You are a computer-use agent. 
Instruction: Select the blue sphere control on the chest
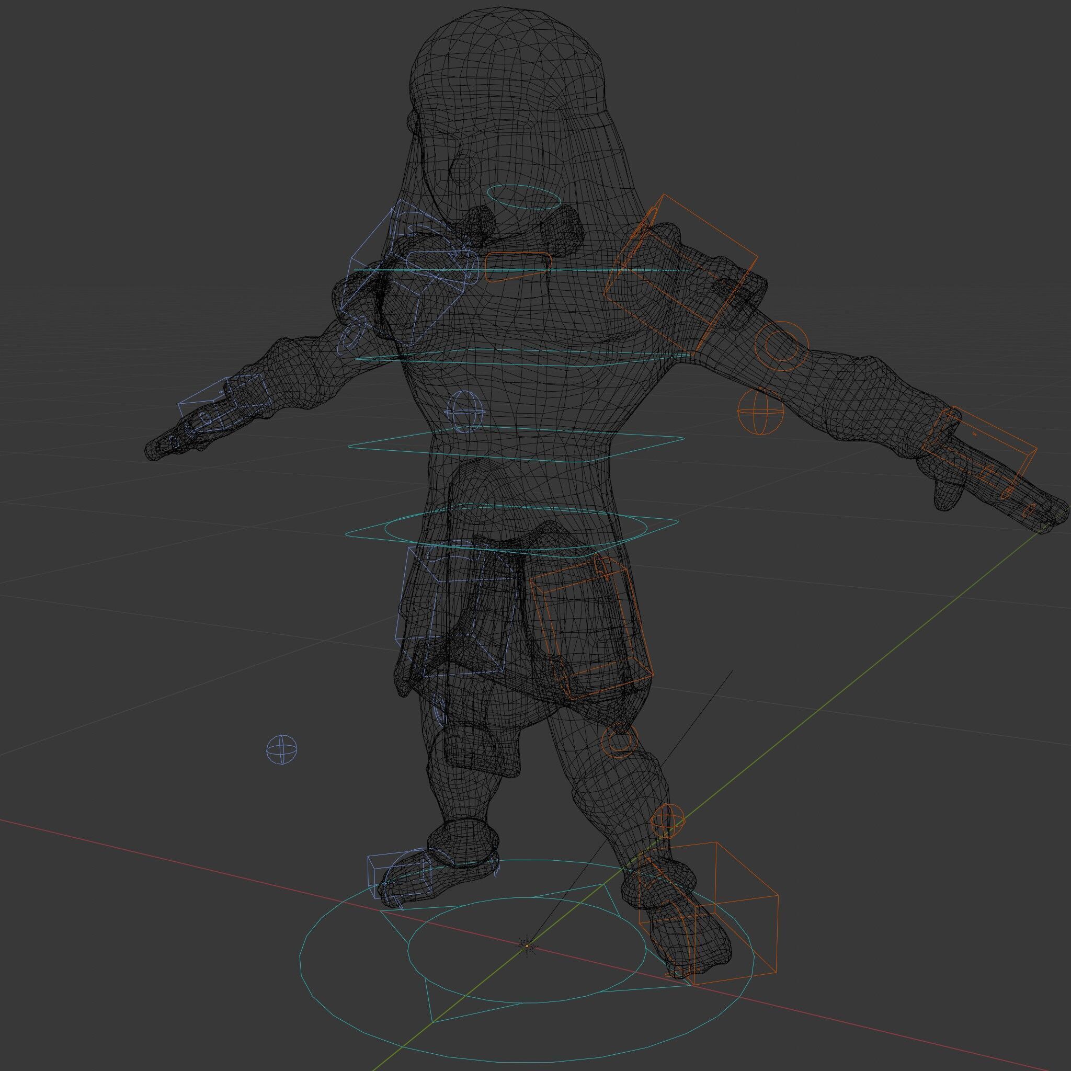[465, 412]
